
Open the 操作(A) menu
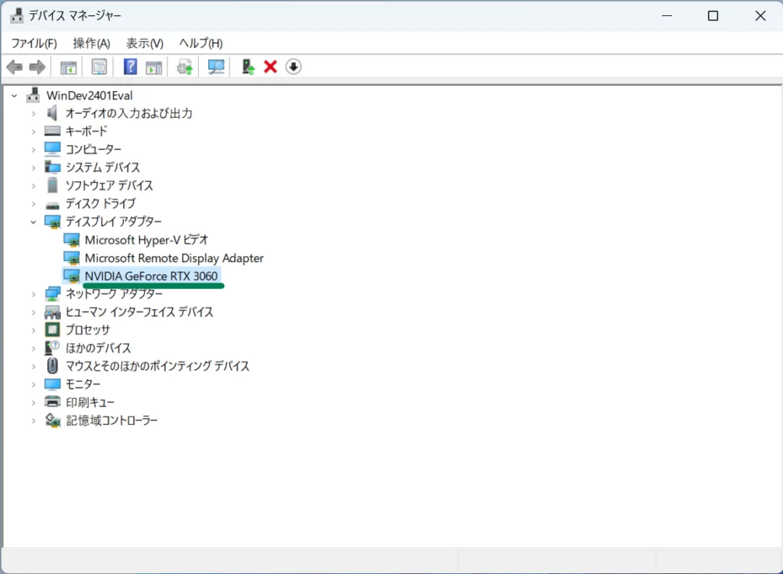coord(91,44)
